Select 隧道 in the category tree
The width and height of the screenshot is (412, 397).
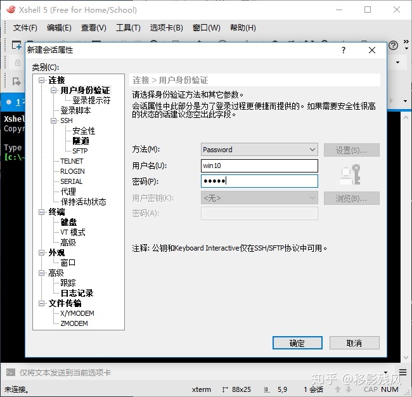point(81,141)
